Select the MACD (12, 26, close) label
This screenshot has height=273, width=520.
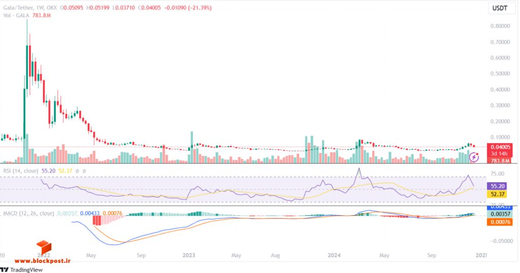(x=28, y=213)
